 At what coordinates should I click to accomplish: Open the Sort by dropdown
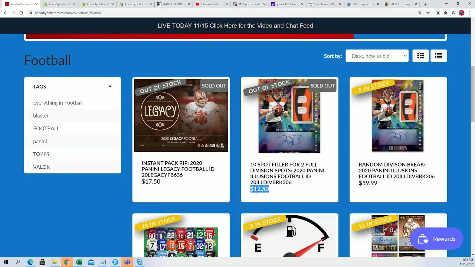pyautogui.click(x=377, y=56)
